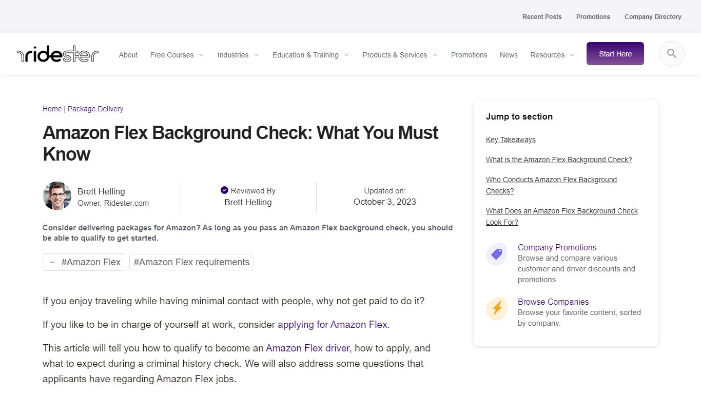The width and height of the screenshot is (701, 394).
Task: Jump to Who Conducts Amazon Flex Background Checks
Action: [551, 185]
